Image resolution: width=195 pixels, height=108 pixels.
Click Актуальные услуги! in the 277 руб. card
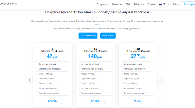coord(133,88)
